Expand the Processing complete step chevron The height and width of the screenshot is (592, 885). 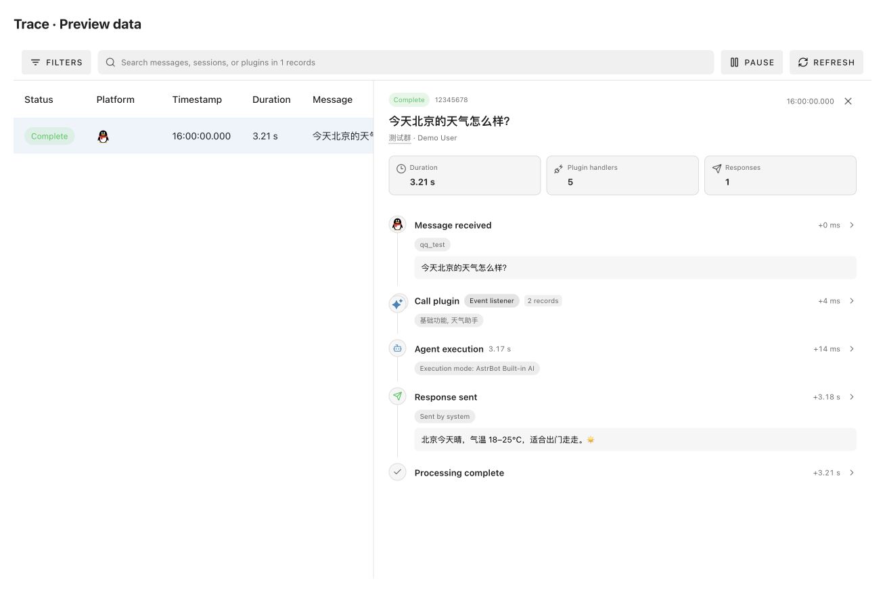852,473
